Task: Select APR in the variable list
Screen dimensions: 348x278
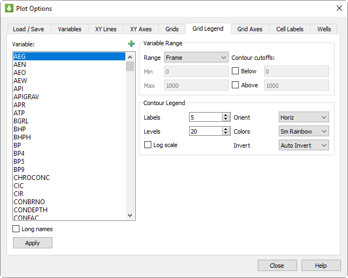Action: pyautogui.click(x=69, y=105)
